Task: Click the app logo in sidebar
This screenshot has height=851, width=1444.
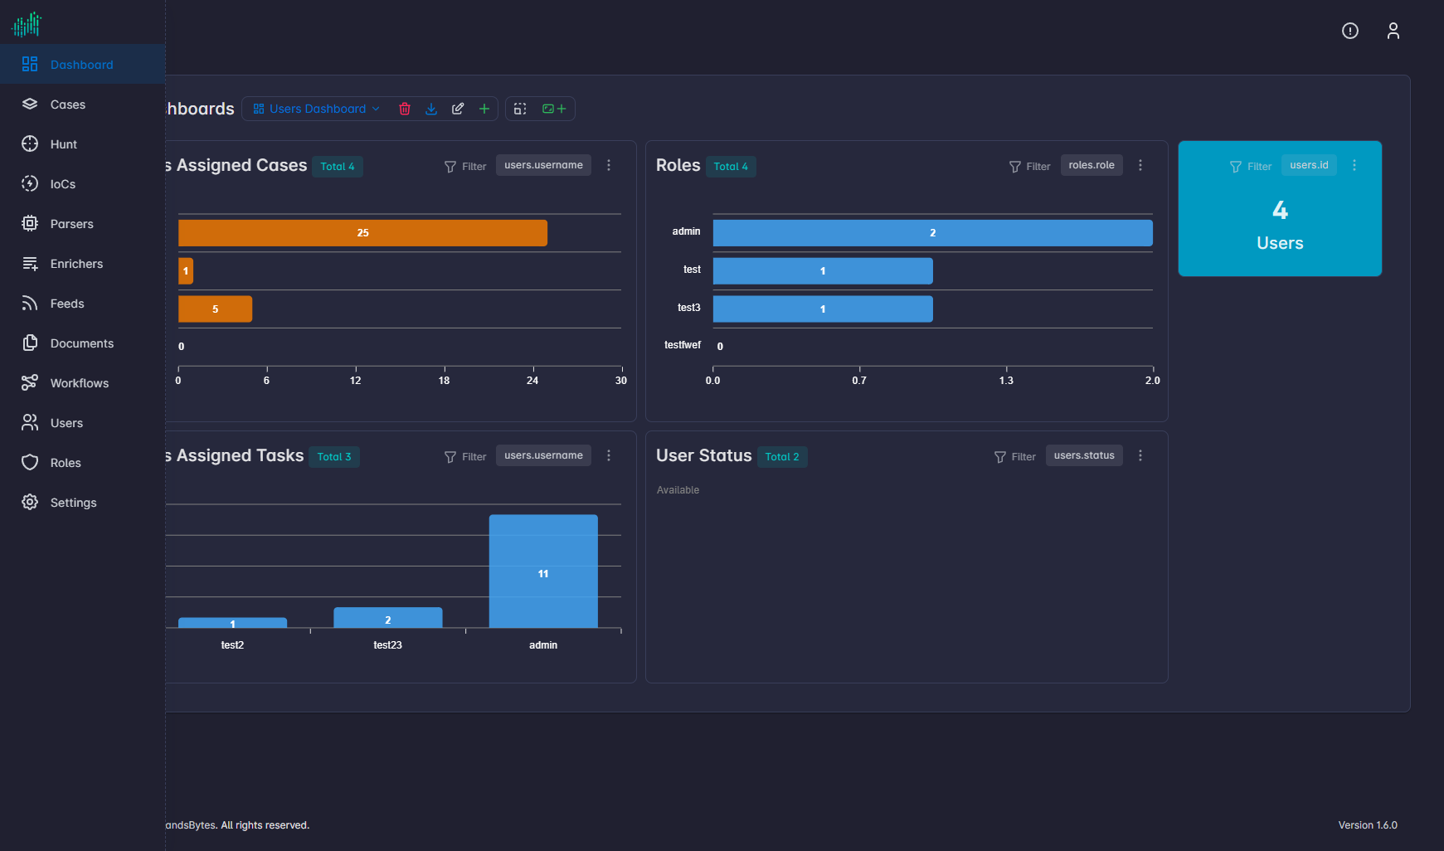Action: click(x=27, y=24)
